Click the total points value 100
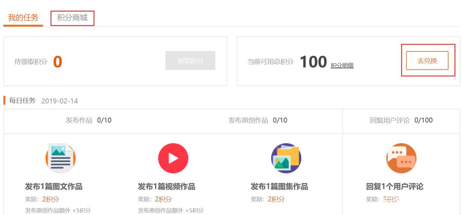This screenshot has height=215, width=462. (x=313, y=62)
